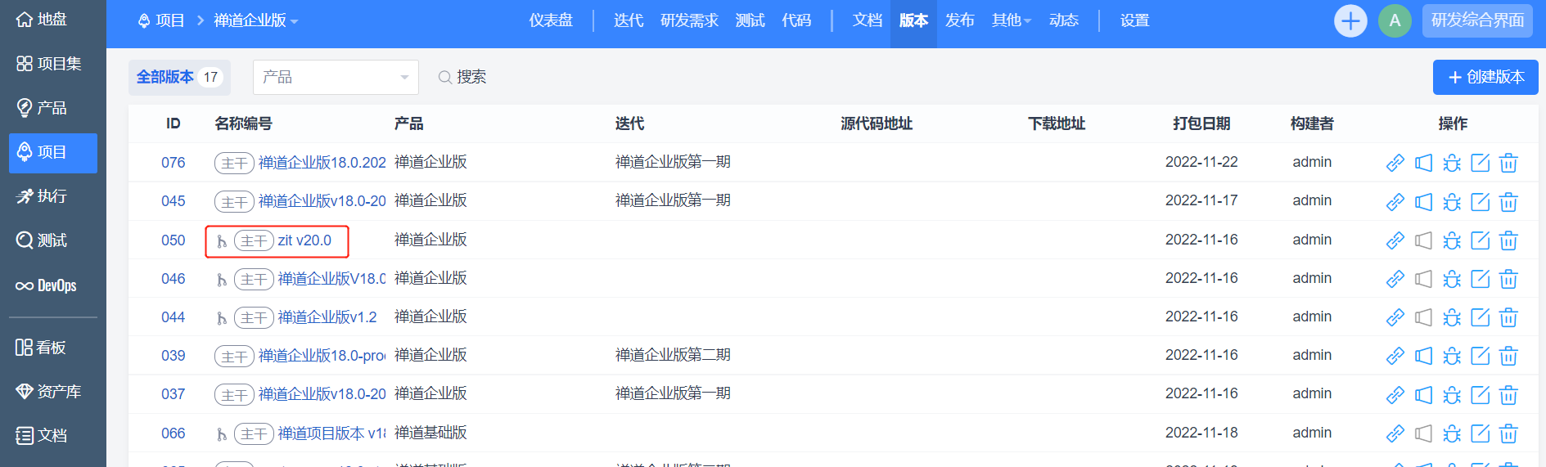The image size is (1546, 467).
Task: Click the release icon in row 076
Action: click(x=1424, y=163)
